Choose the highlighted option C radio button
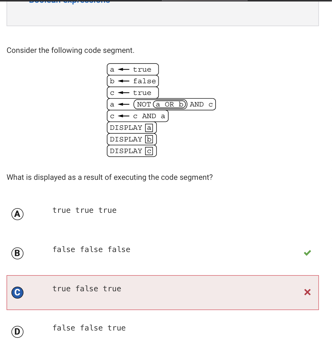Viewport: 332px width, 355px height. point(17,293)
